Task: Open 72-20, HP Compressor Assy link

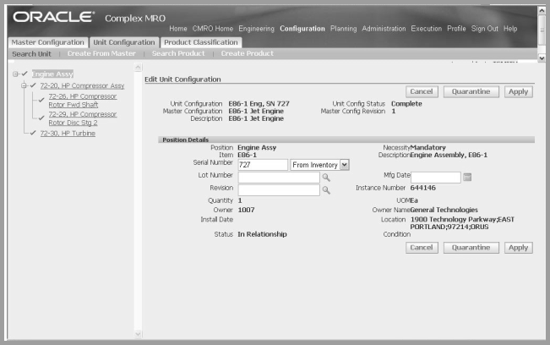Action: point(82,85)
